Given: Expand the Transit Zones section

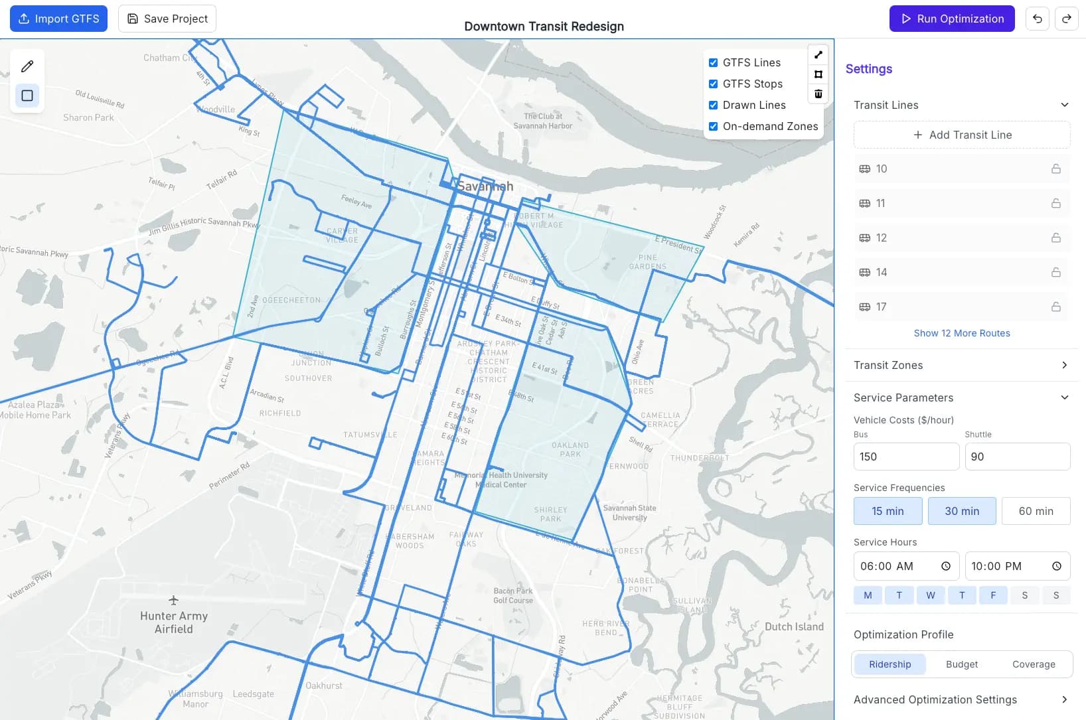Looking at the screenshot, I should click(1063, 365).
